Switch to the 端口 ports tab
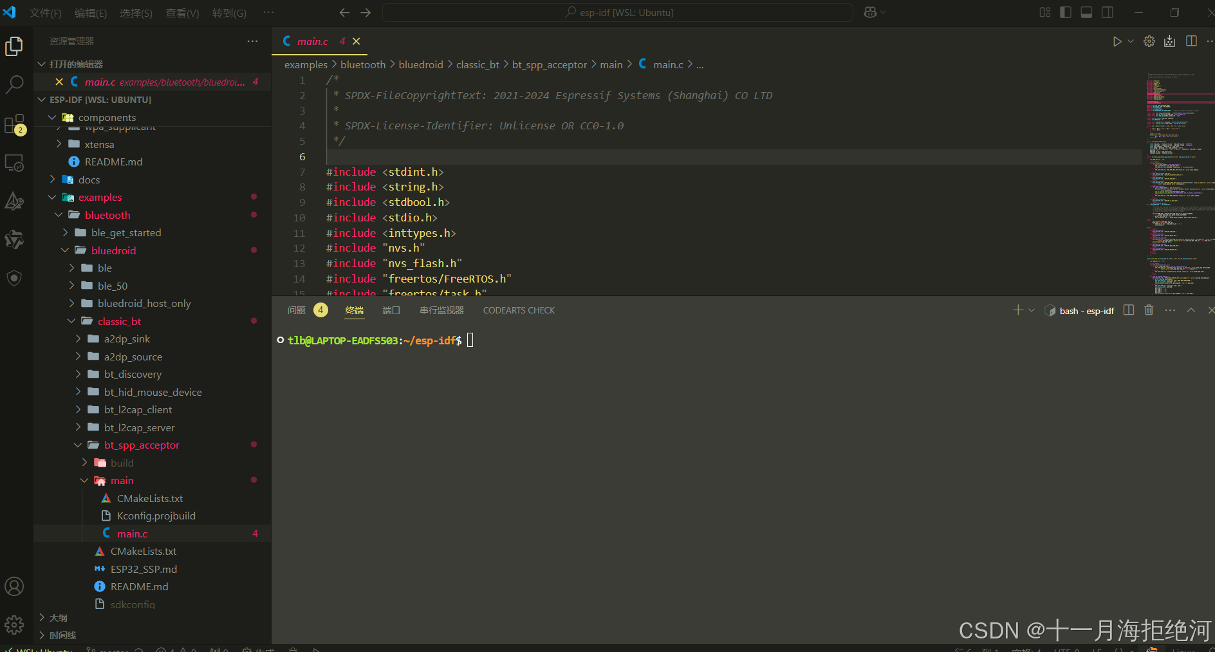Viewport: 1215px width, 652px height. (x=391, y=310)
